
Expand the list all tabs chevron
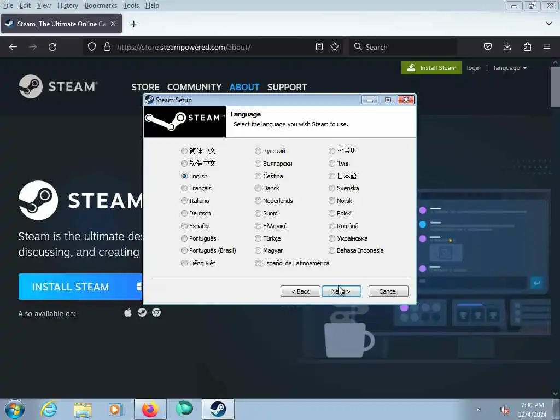(549, 24)
